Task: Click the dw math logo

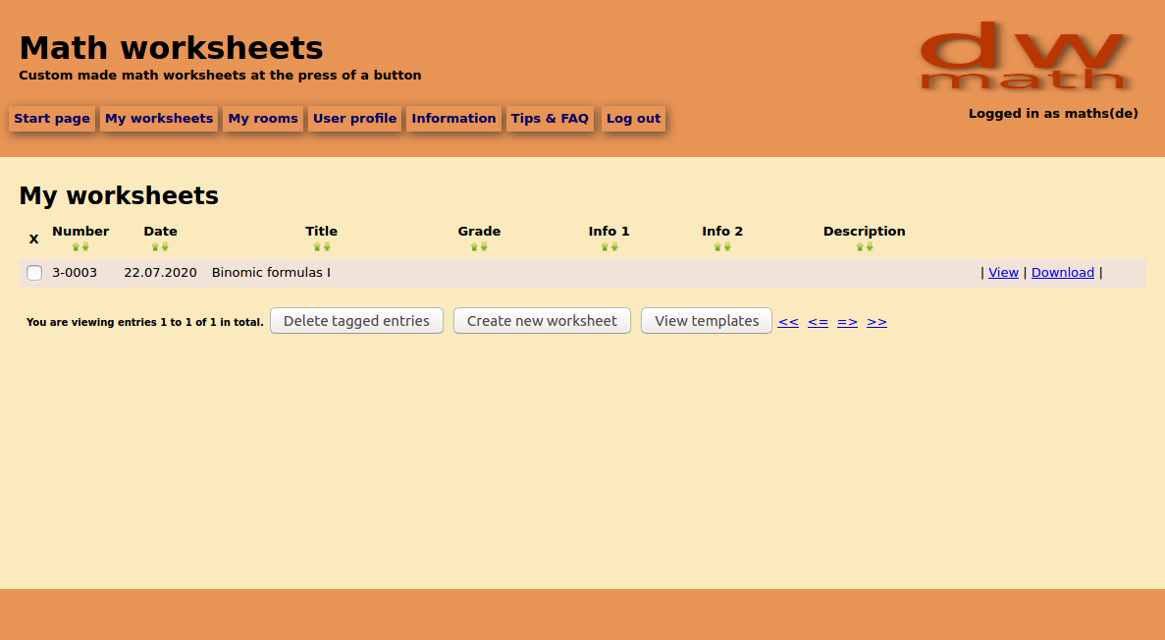Action: (x=1027, y=56)
